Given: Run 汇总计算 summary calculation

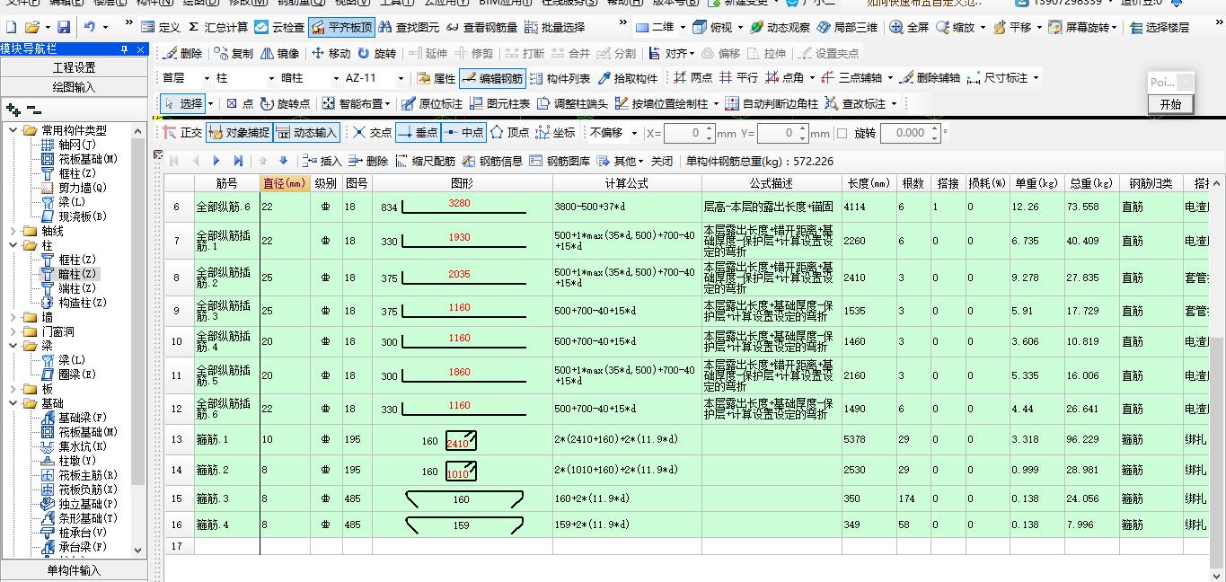Looking at the screenshot, I should point(218,27).
